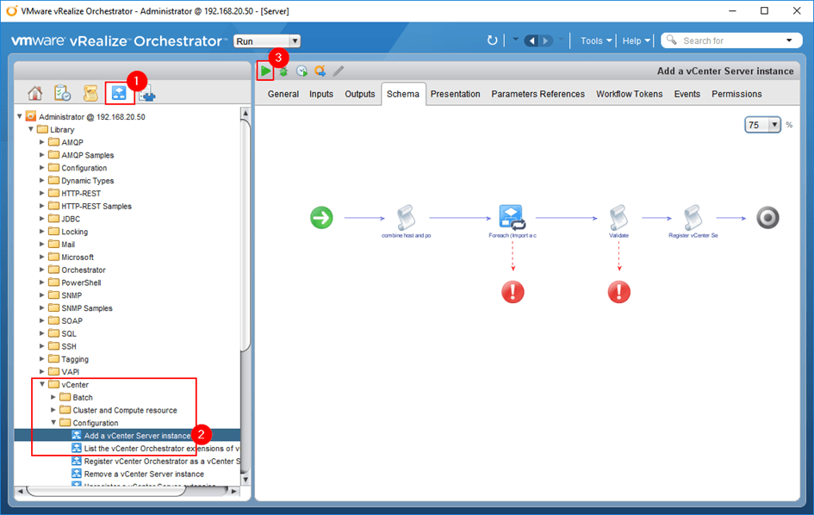
Task: Open the Search for options dropdown arrow
Action: pos(789,40)
